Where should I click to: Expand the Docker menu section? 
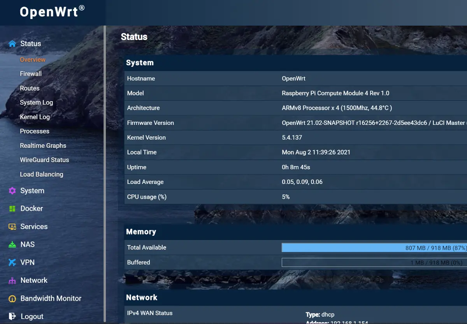coord(32,208)
